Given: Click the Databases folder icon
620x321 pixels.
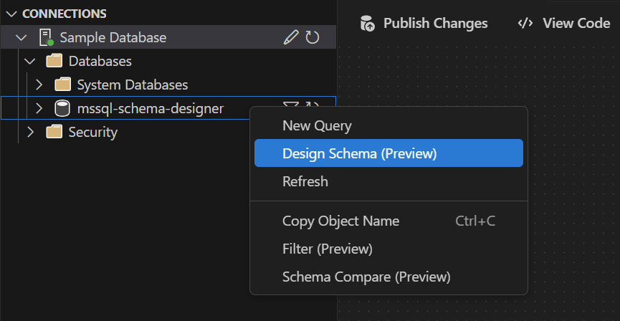Looking at the screenshot, I should 54,62.
